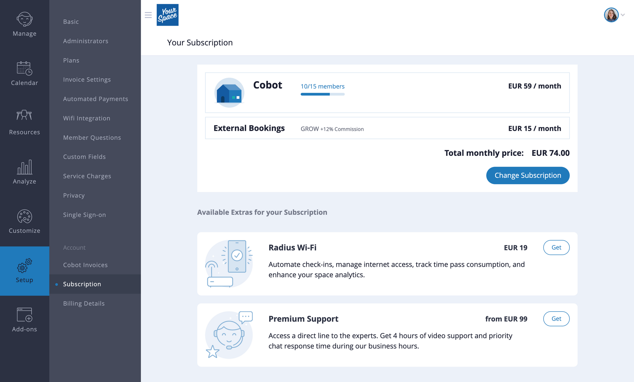Open the Manage section icon
The image size is (634, 382).
pyautogui.click(x=24, y=19)
